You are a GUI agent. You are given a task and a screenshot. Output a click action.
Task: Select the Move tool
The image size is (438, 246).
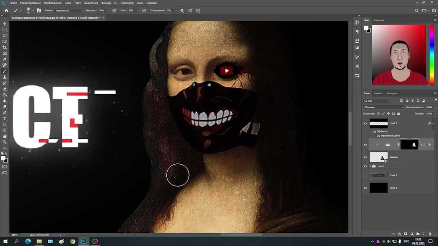[x=5, y=24]
